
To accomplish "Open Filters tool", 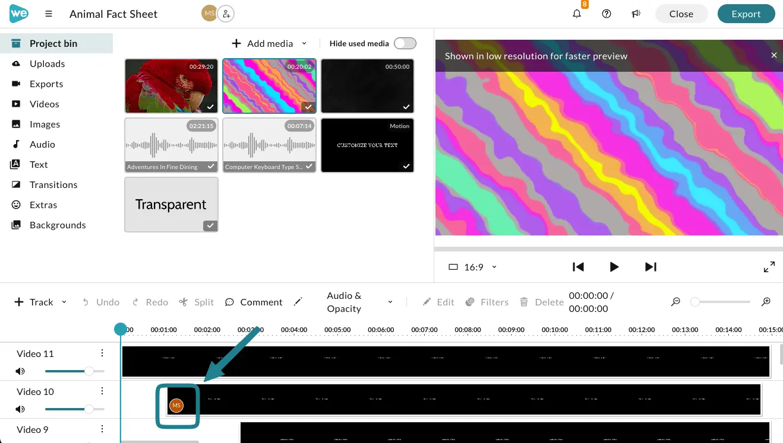I will coord(487,302).
